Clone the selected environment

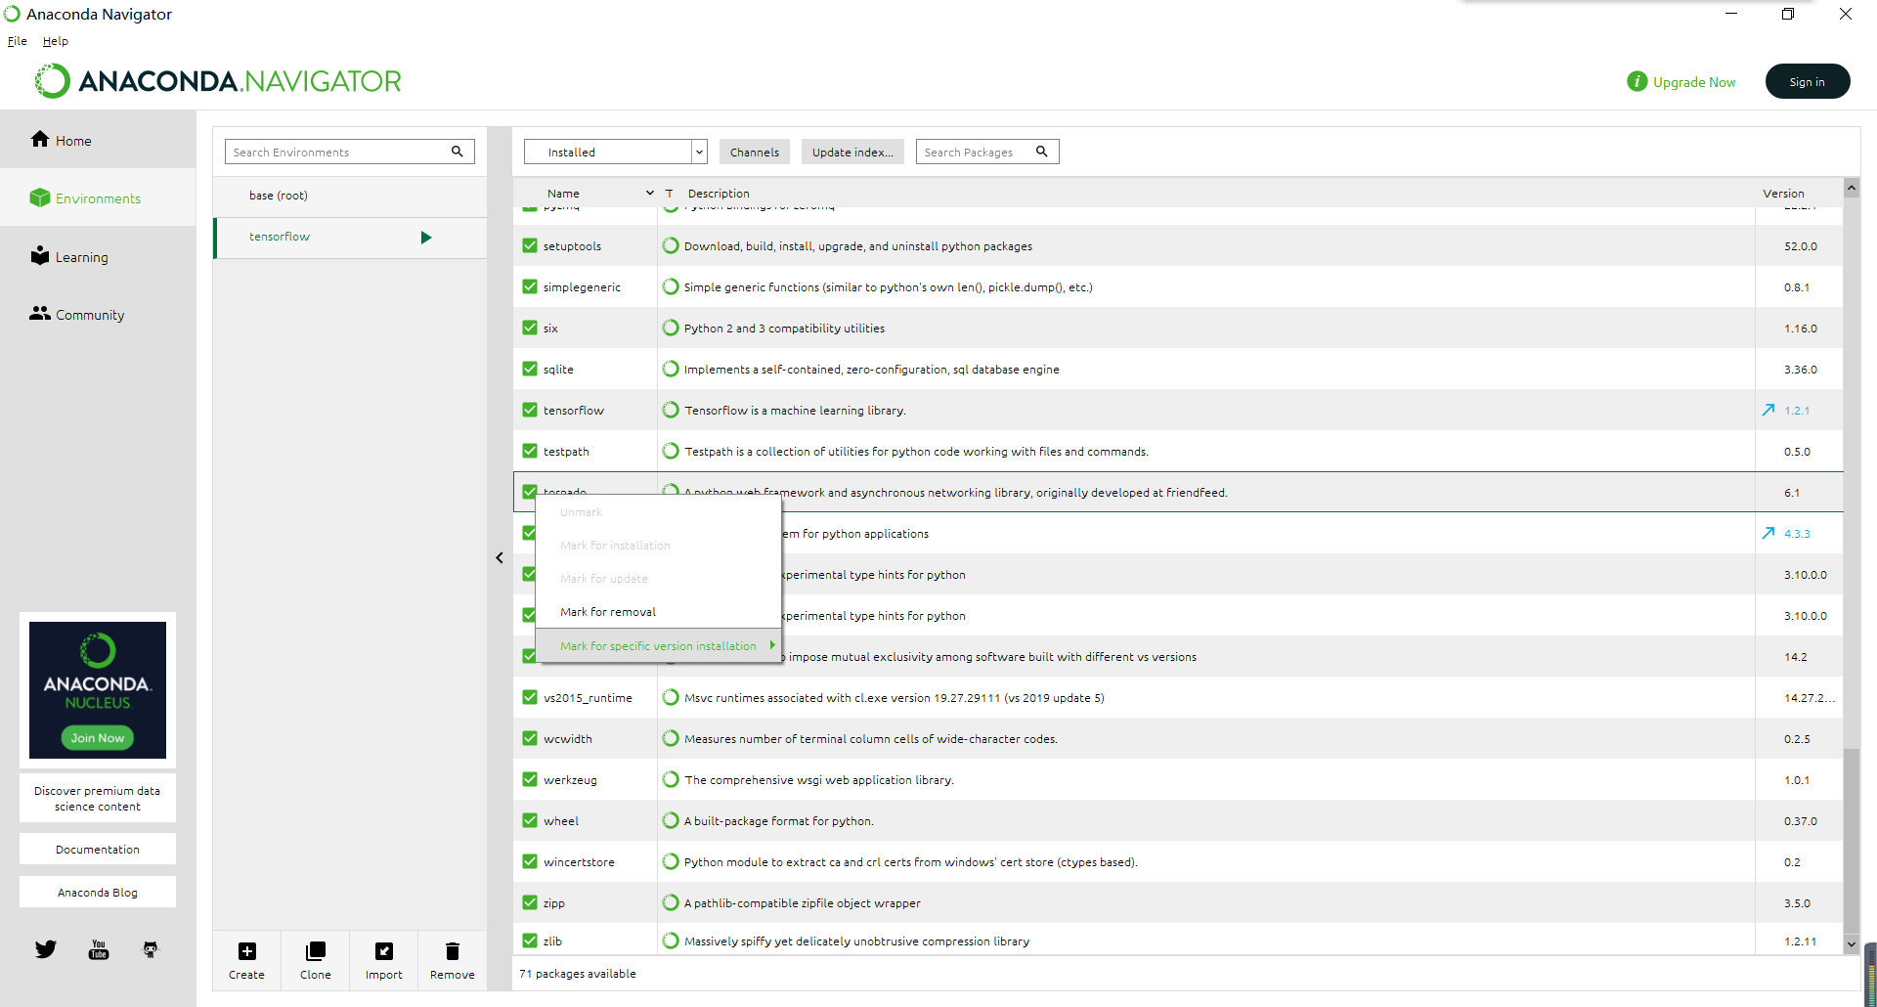click(x=316, y=960)
